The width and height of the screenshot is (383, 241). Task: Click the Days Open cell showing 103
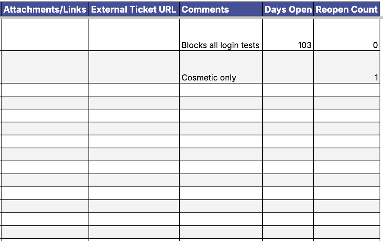click(x=288, y=35)
